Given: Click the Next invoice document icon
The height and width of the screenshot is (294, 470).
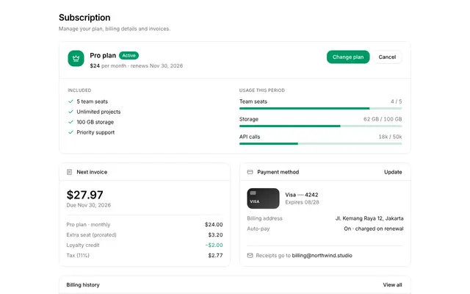Looking at the screenshot, I should pos(69,172).
